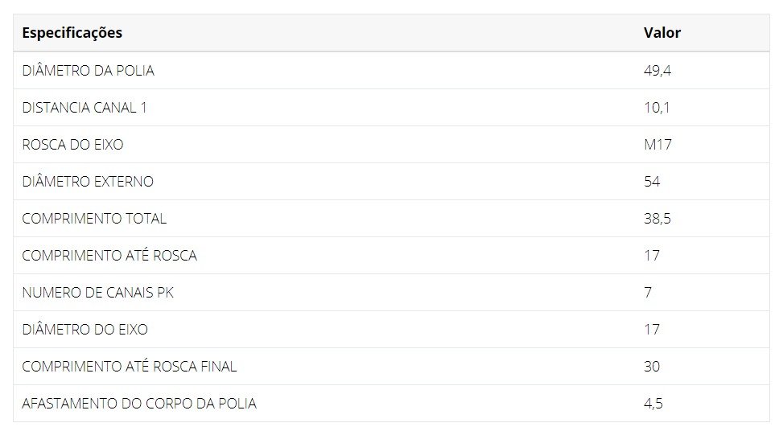
Task: Click the 30 value
Action: [652, 367]
